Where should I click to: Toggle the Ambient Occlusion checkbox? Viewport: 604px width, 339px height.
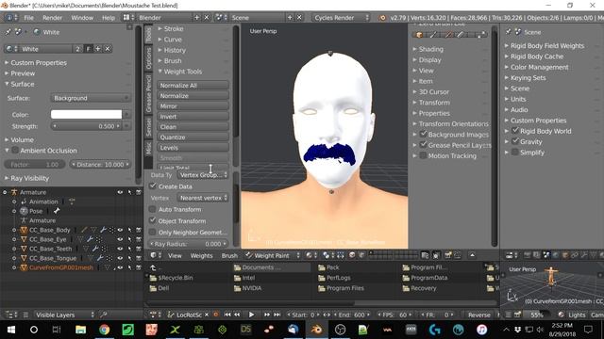tap(15, 151)
